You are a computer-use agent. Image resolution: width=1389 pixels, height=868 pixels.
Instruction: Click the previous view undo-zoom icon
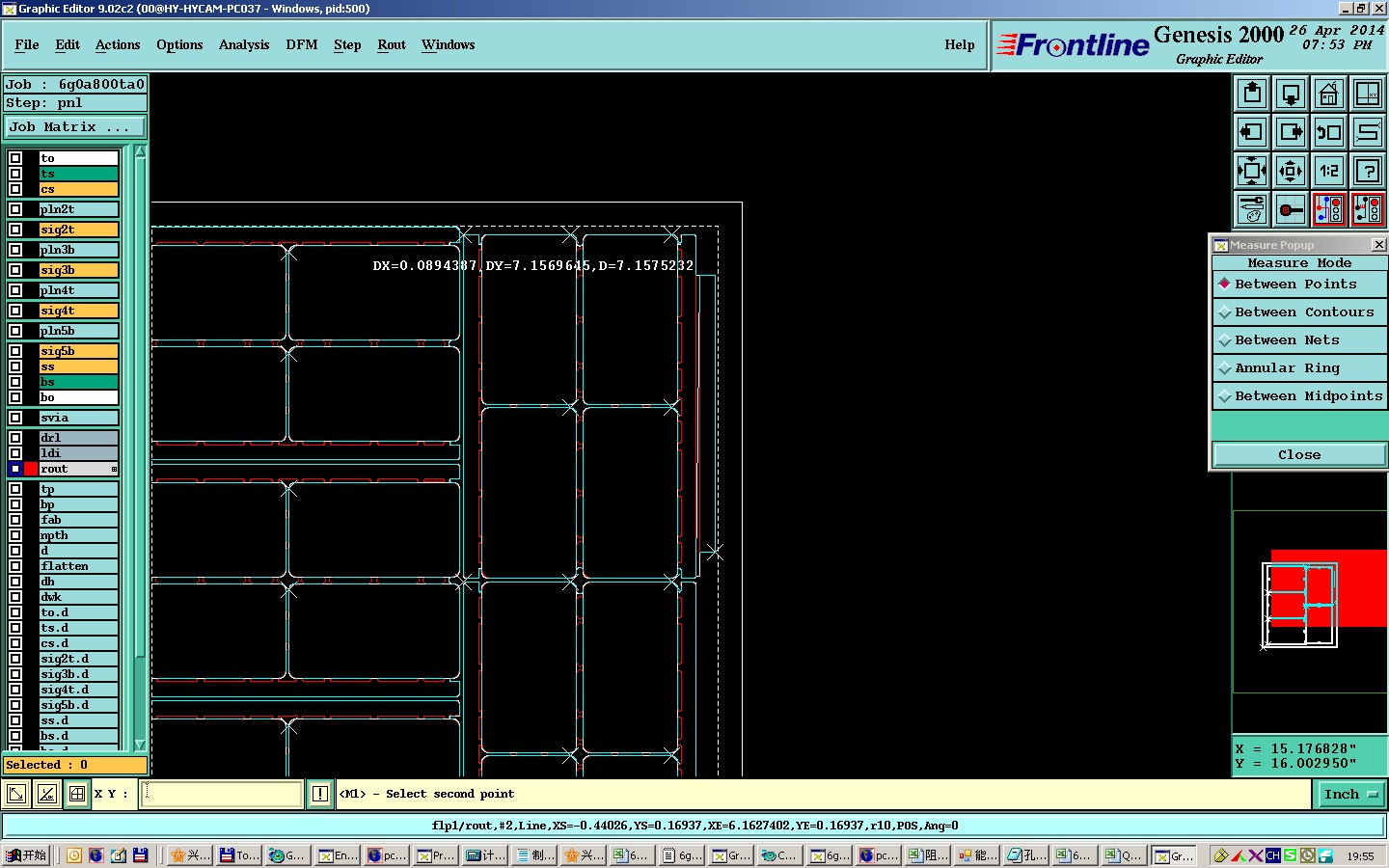tap(1329, 132)
